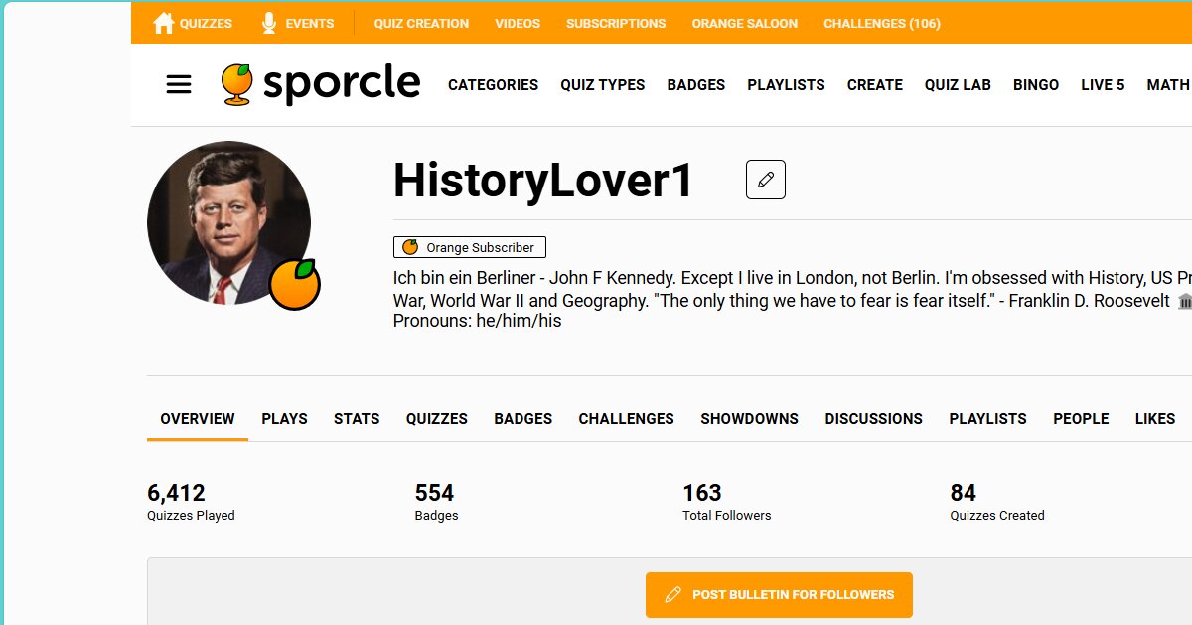This screenshot has width=1192, height=625.
Task: Click orange icon in Orange Subscriber tag
Action: pyautogui.click(x=410, y=247)
